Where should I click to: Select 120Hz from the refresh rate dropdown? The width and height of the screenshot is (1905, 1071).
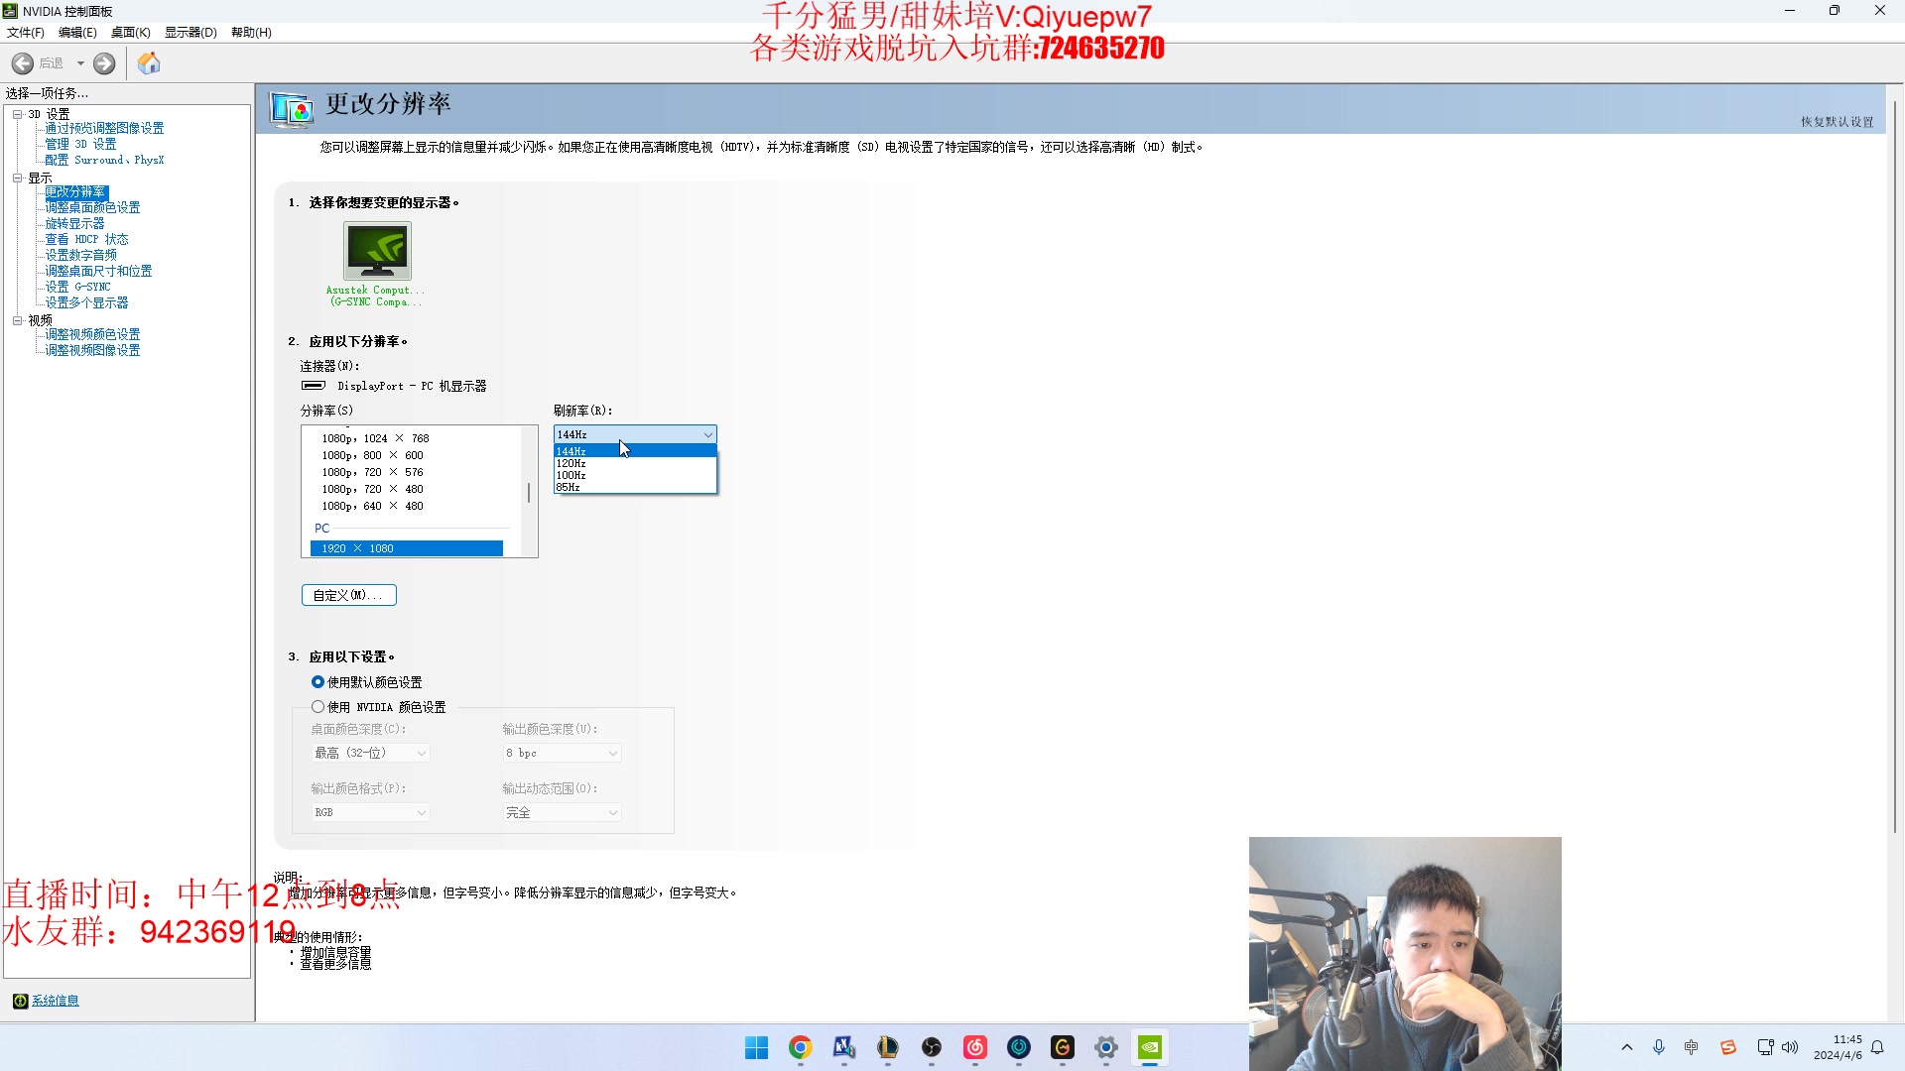571,462
